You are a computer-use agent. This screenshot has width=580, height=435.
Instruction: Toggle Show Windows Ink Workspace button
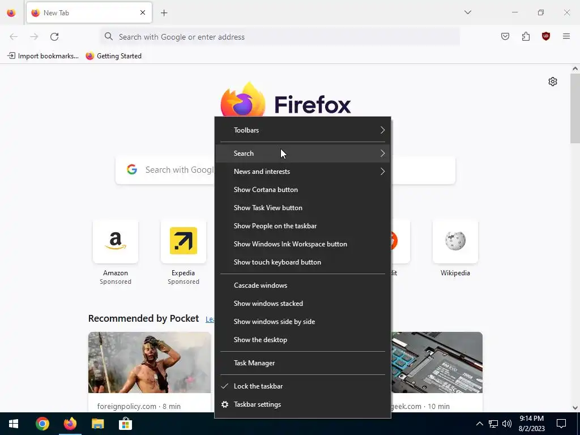click(x=302, y=244)
